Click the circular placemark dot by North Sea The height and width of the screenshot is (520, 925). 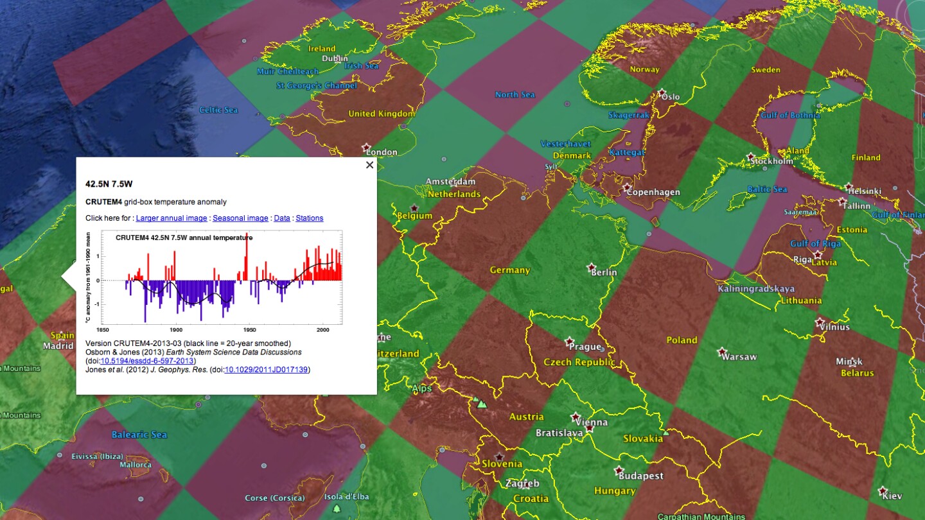(x=567, y=103)
